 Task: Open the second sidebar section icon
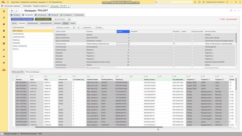(4, 18)
